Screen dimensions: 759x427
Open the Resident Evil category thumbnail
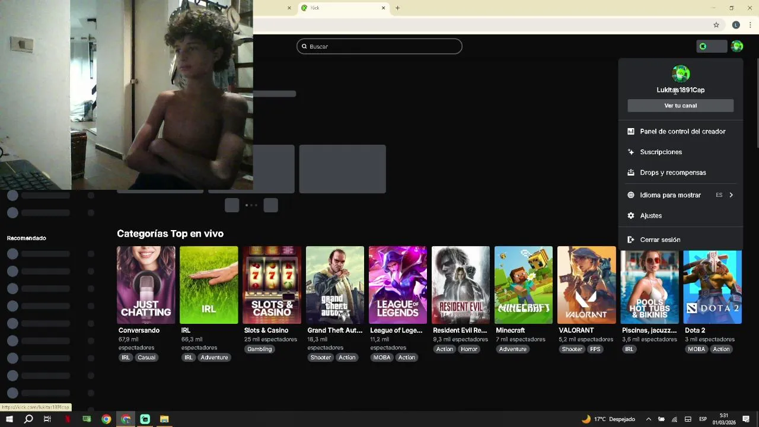click(x=461, y=285)
